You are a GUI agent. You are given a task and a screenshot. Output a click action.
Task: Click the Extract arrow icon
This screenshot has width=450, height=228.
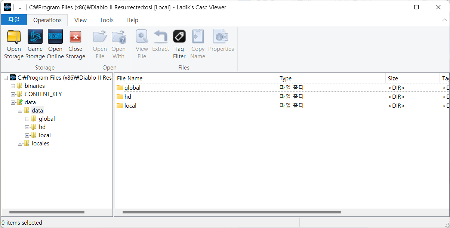pos(161,37)
